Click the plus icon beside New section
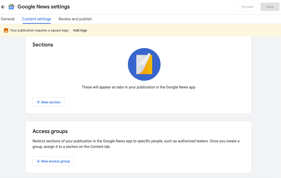The image size is (281, 178). click(x=38, y=102)
